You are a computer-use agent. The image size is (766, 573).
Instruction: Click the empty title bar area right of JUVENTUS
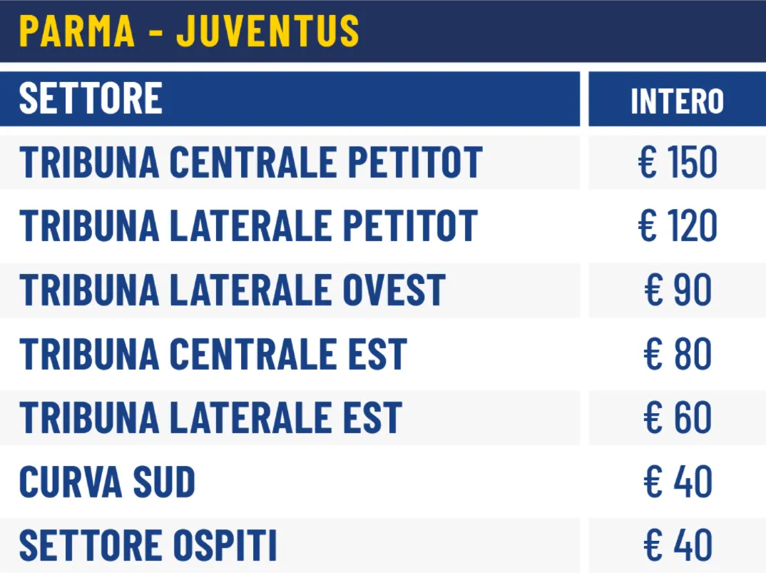(563, 31)
